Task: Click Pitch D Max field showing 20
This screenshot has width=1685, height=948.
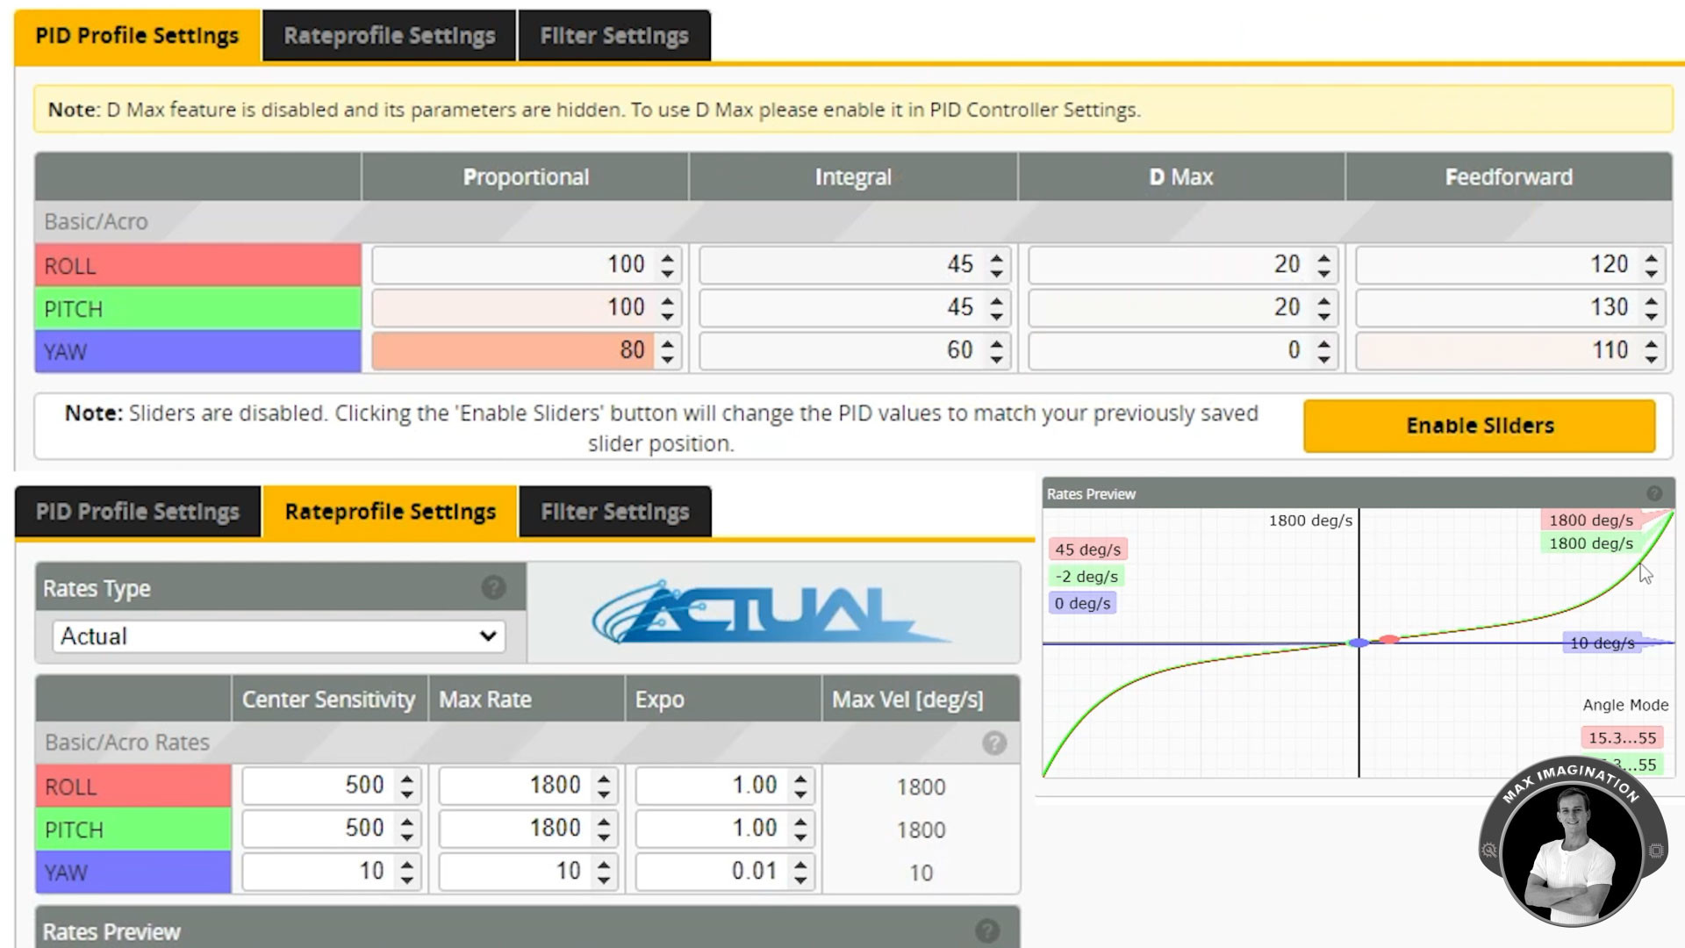Action: [1172, 308]
